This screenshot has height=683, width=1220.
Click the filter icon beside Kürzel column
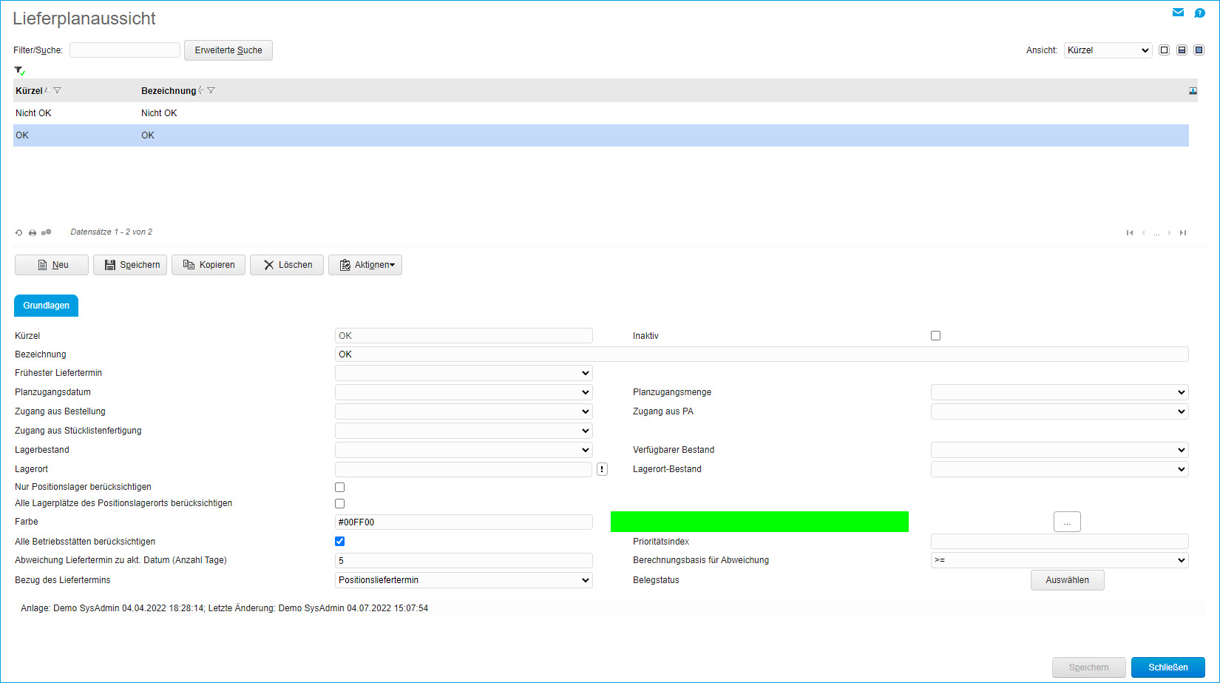(x=58, y=91)
